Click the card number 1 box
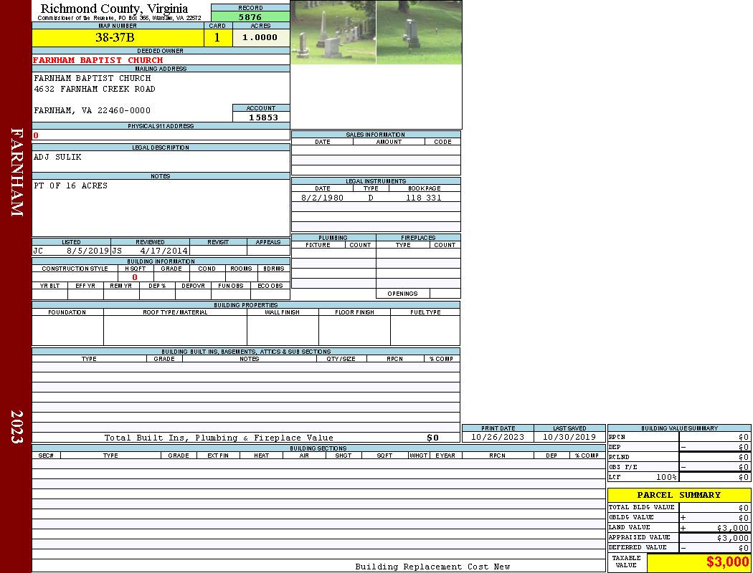 point(217,38)
